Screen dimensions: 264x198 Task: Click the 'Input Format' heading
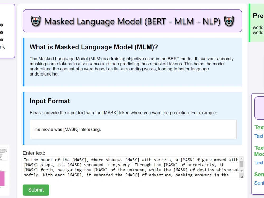(x=50, y=101)
